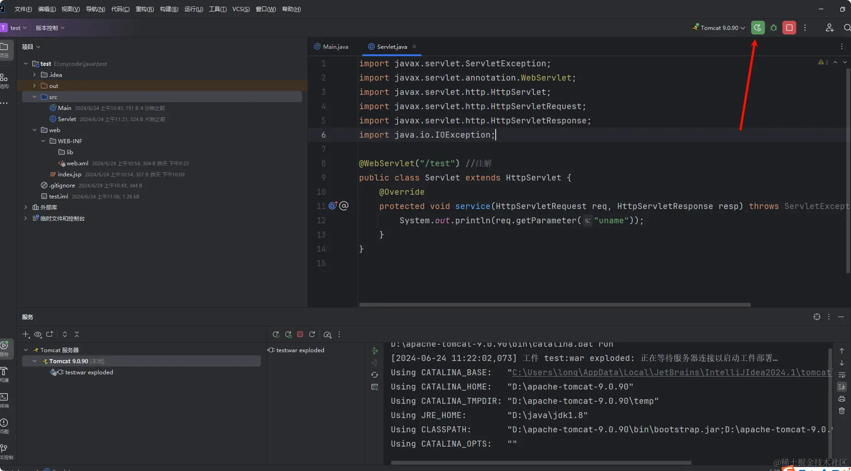Clear console output with trash icon
Viewport: 851px width, 471px height.
[x=842, y=411]
